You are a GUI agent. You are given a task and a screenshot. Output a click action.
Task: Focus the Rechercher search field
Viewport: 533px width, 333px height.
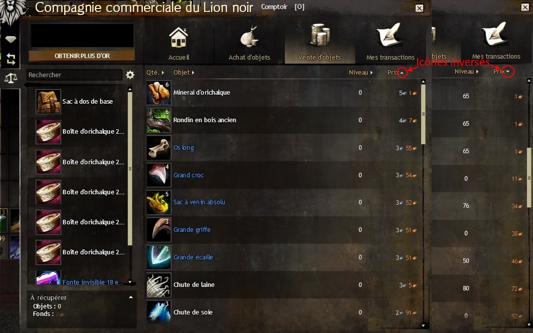click(x=74, y=75)
